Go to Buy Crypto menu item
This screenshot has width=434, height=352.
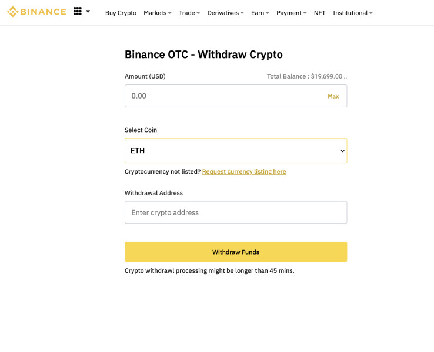point(121,13)
